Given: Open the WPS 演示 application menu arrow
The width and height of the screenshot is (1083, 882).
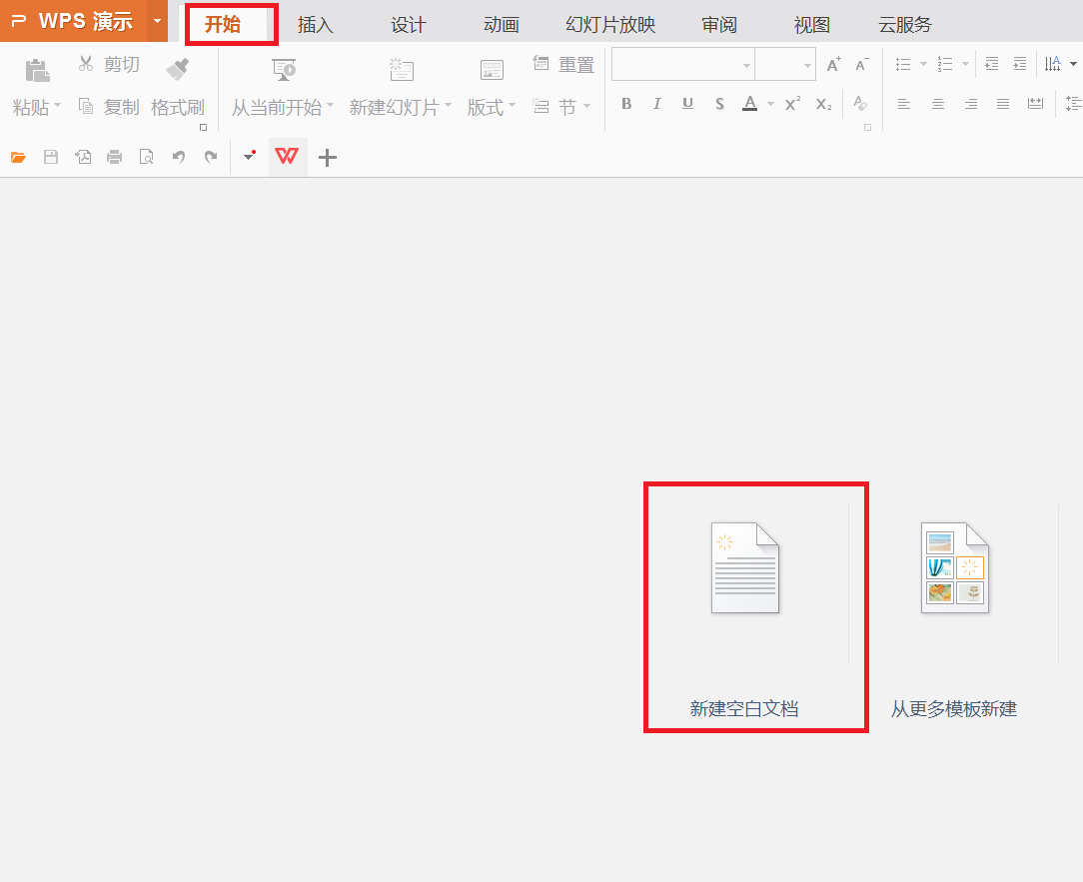Looking at the screenshot, I should tap(158, 21).
